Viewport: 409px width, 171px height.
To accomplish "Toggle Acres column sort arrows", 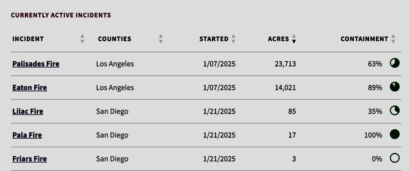I will (x=294, y=39).
